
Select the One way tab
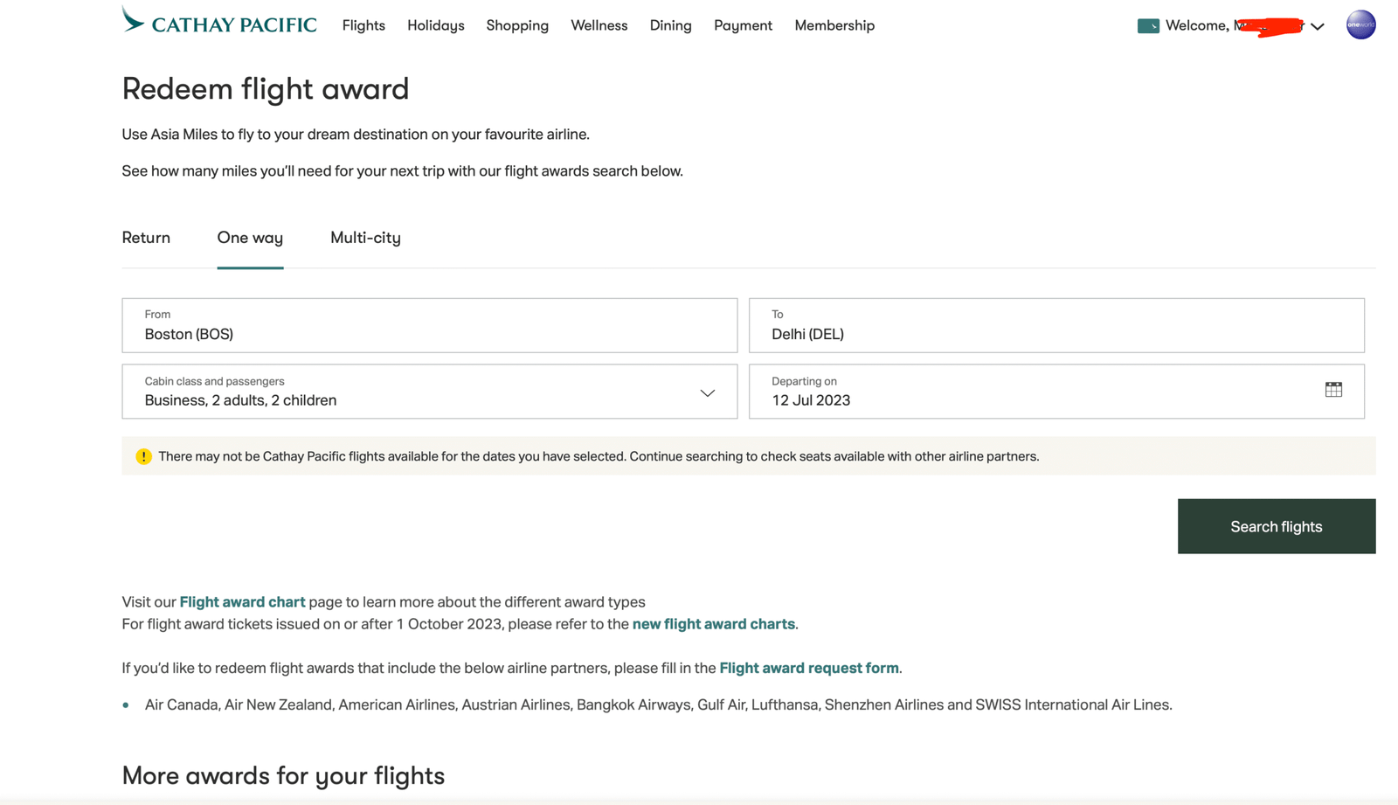tap(250, 238)
